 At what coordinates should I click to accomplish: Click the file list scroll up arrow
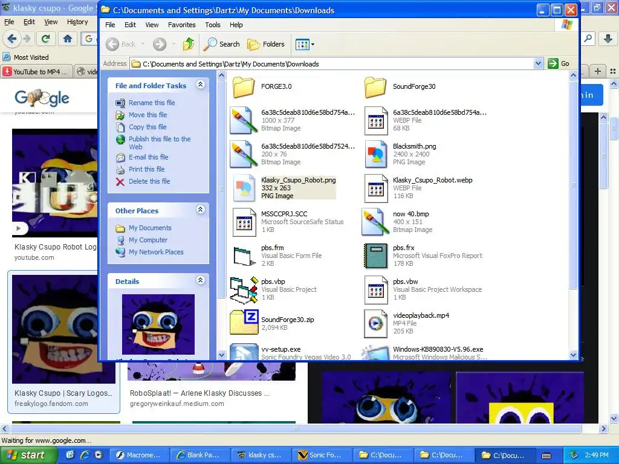pos(573,75)
